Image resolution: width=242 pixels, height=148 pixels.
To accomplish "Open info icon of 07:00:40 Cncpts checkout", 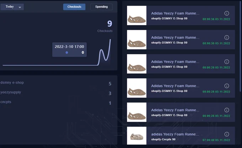I will 227,134.
